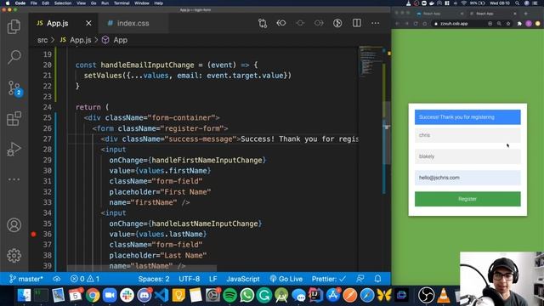
Task: Open the Terminal menu
Action: pyautogui.click(x=122, y=3)
